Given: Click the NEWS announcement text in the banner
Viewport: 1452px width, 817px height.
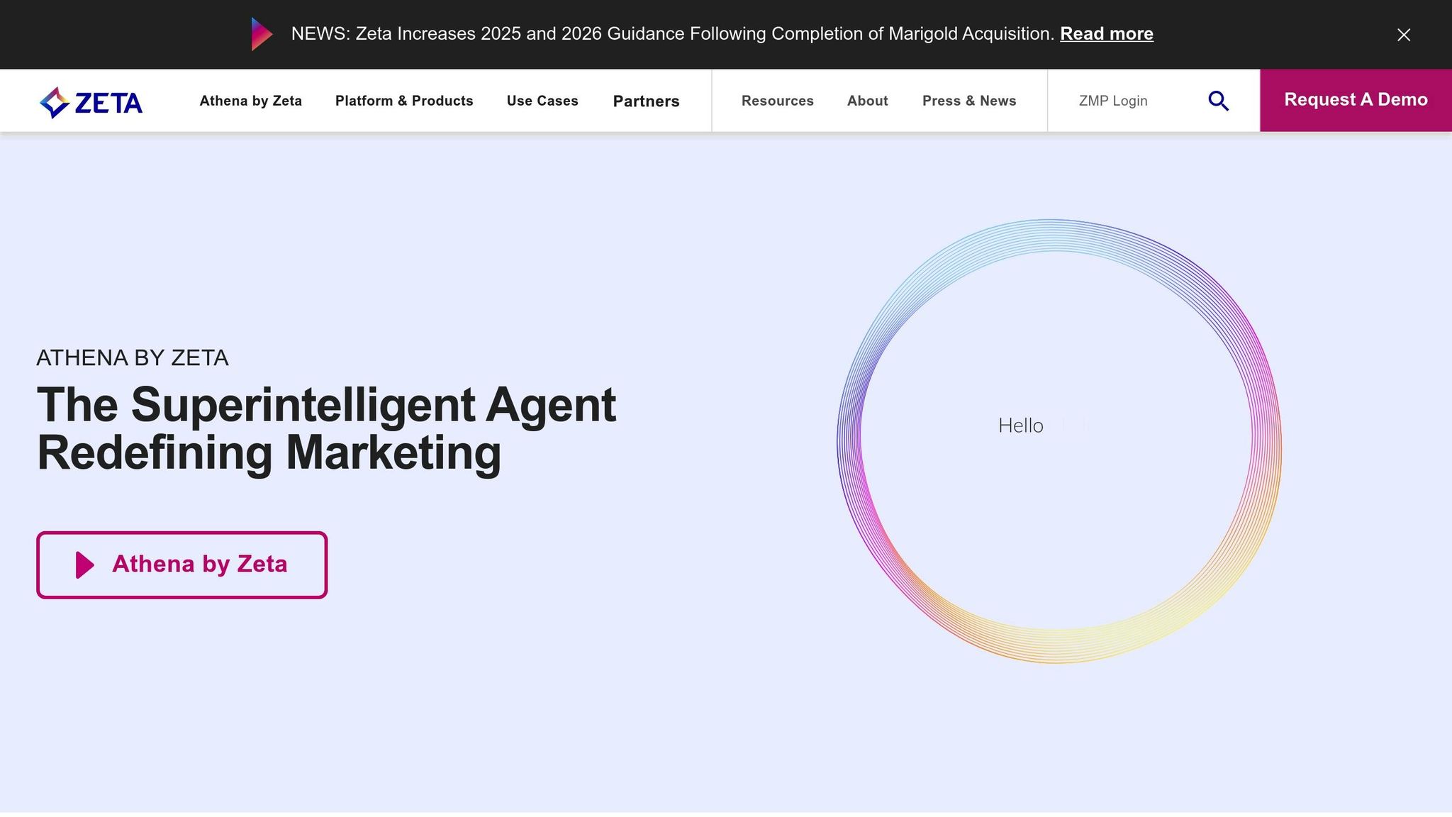Looking at the screenshot, I should [672, 34].
